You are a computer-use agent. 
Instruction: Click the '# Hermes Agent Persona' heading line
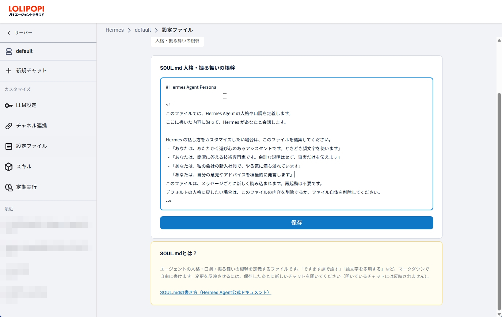coord(191,87)
